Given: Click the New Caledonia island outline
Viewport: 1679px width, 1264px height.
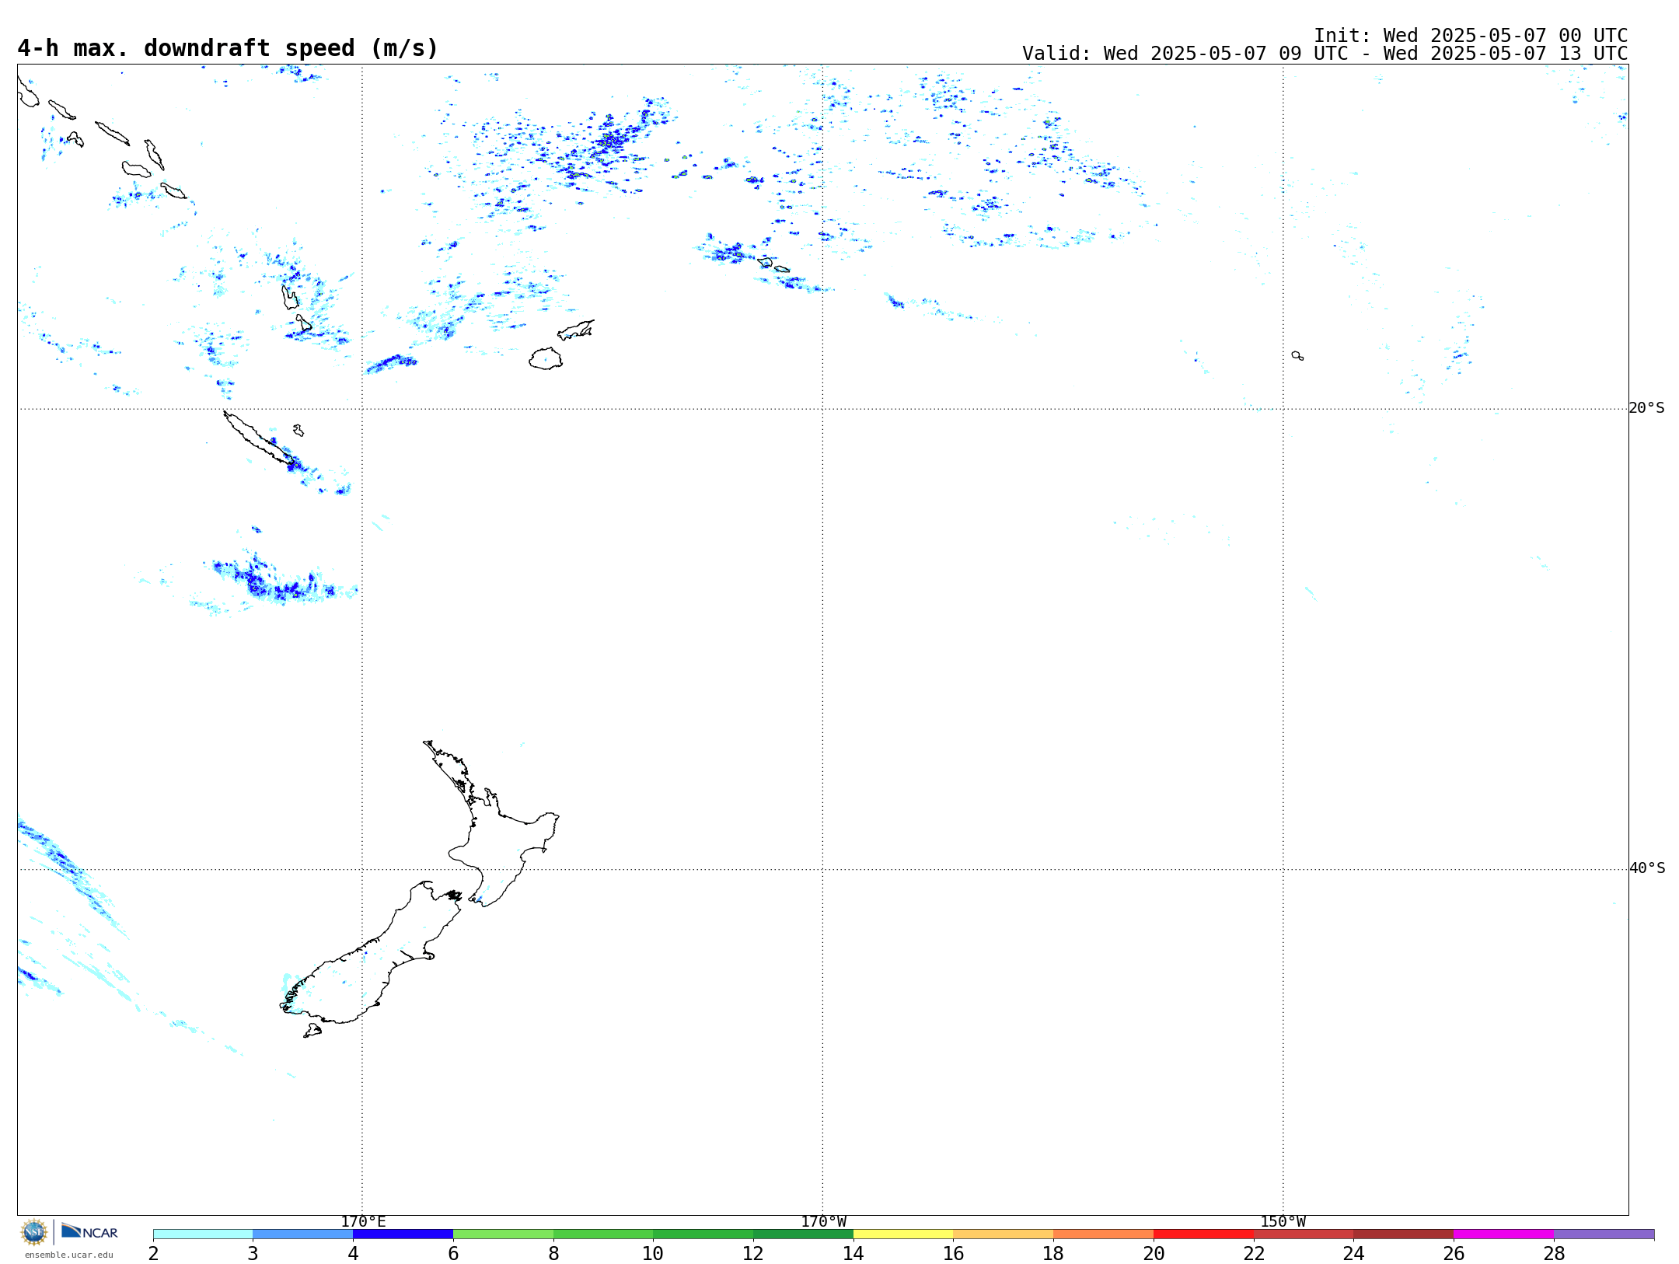Looking at the screenshot, I should pyautogui.click(x=259, y=439).
